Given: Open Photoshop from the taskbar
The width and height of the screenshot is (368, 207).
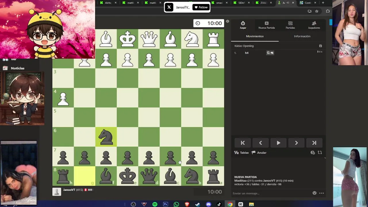Looking at the screenshot, I should click(165, 204).
